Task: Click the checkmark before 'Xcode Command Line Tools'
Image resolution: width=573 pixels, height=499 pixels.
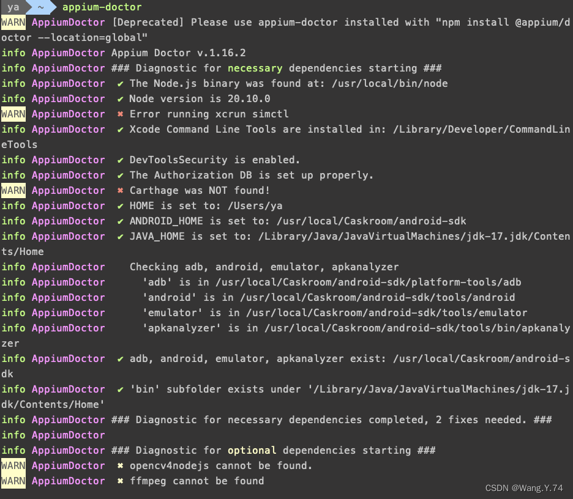Action: (120, 129)
